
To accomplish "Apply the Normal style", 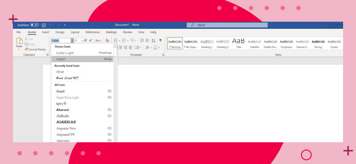I will tap(175, 43).
